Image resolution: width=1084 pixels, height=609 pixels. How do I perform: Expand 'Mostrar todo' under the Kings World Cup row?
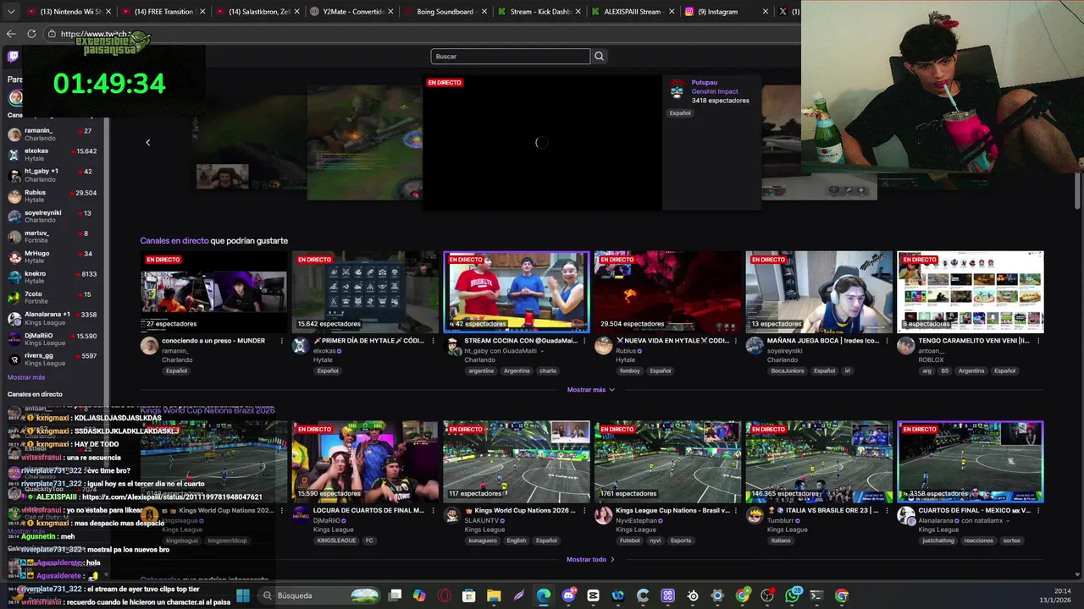(591, 559)
